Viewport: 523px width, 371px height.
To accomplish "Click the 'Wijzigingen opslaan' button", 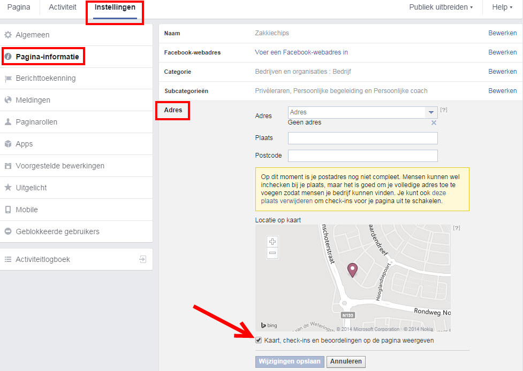I will point(290,361).
